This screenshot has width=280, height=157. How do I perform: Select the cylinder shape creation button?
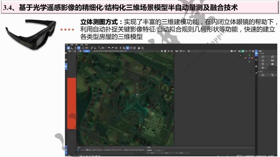click(x=263, y=64)
